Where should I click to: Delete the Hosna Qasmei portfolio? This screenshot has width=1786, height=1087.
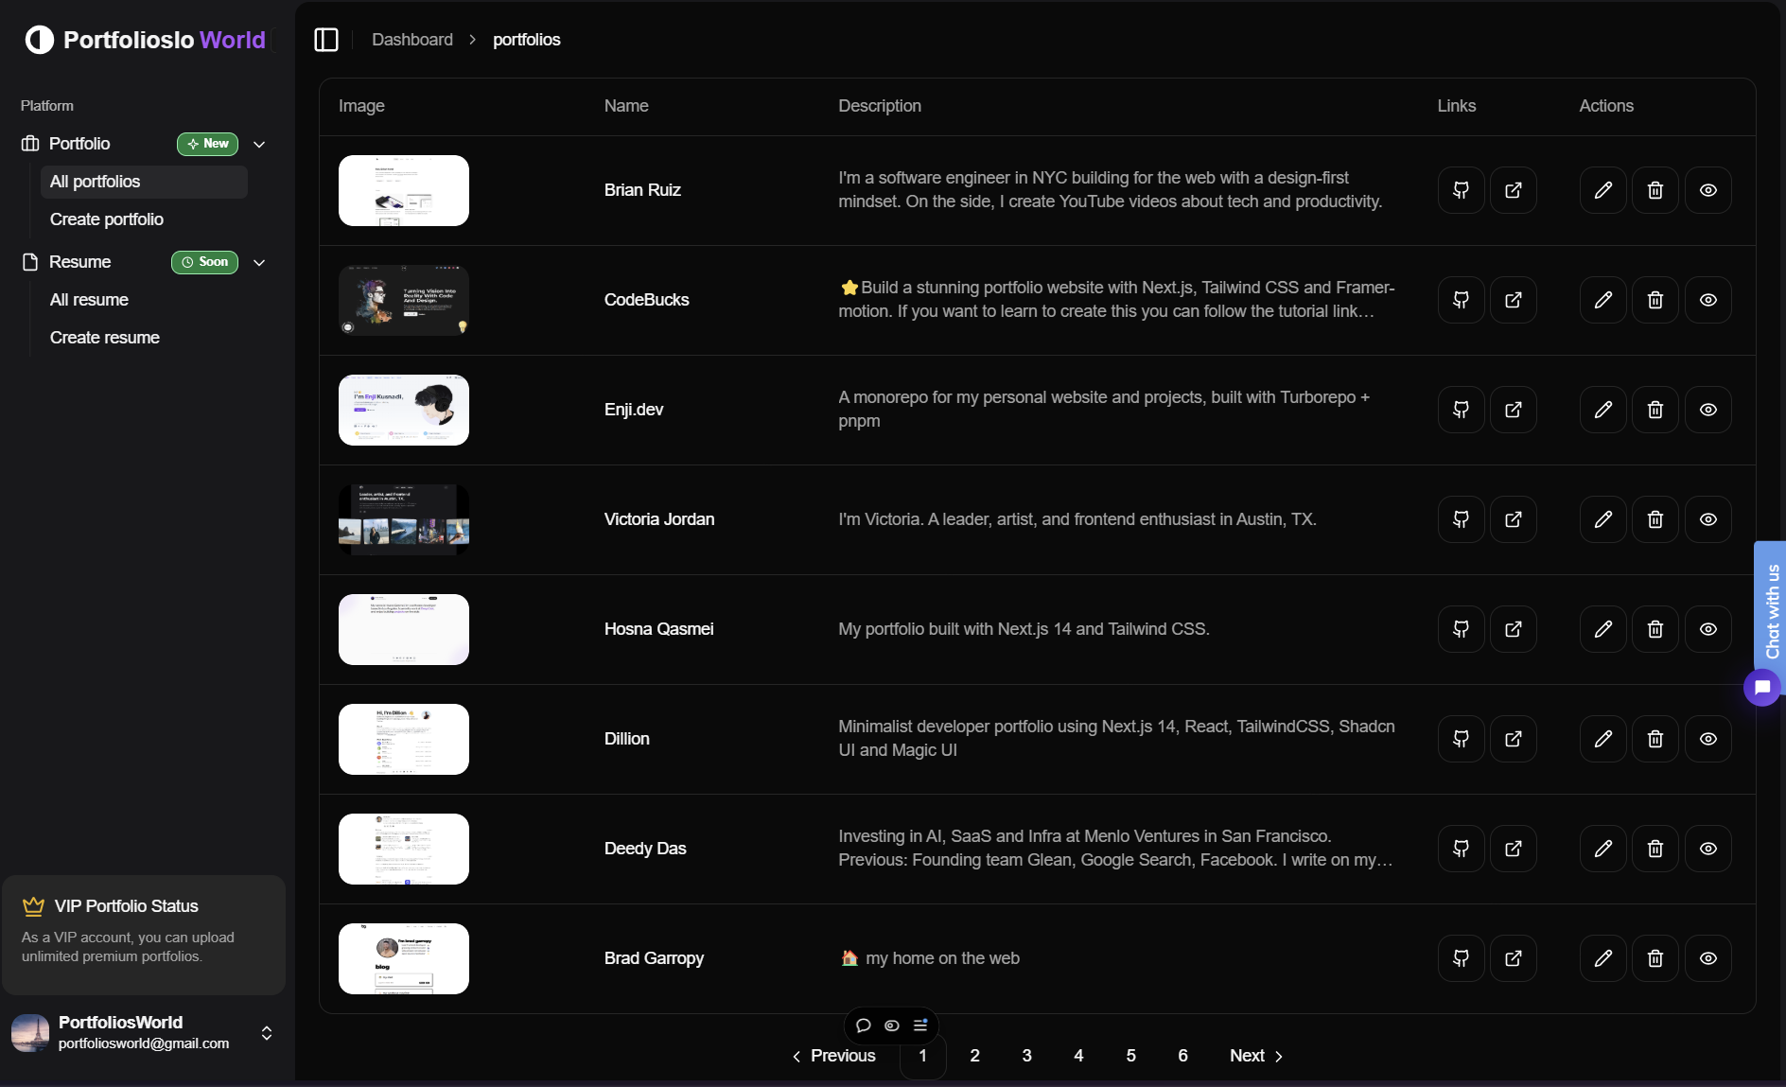pyautogui.click(x=1655, y=629)
